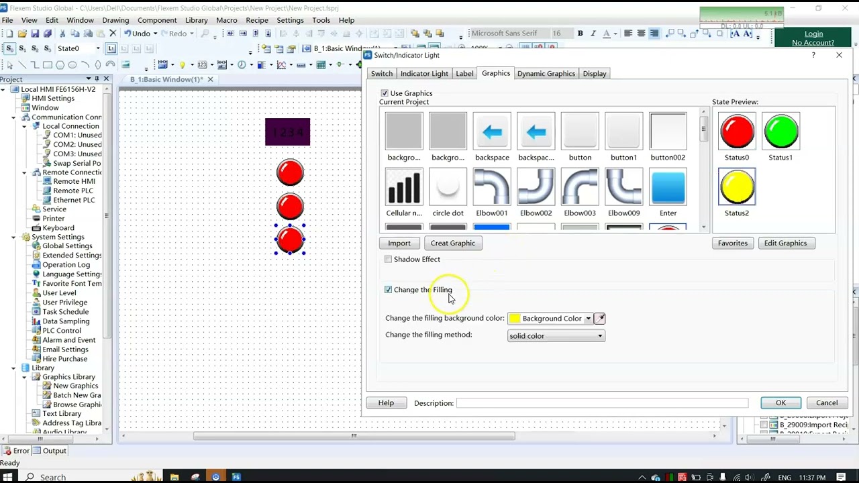Open the Label tab
Image resolution: width=859 pixels, height=483 pixels.
[x=464, y=74]
